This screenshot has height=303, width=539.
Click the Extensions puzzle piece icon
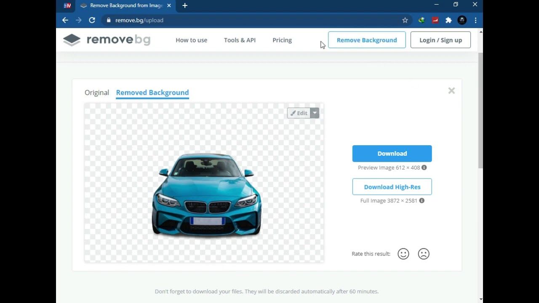pyautogui.click(x=448, y=20)
